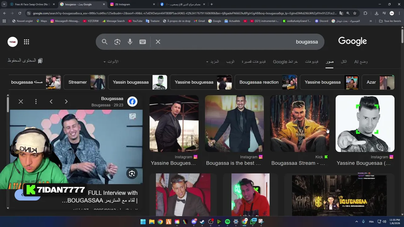The height and width of the screenshot is (227, 404).
Task: Open man in red hoodie thumbnail
Action: [250, 195]
